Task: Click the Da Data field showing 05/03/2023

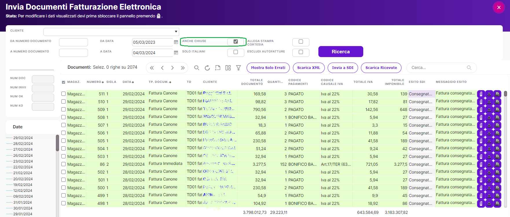Action: 152,42
